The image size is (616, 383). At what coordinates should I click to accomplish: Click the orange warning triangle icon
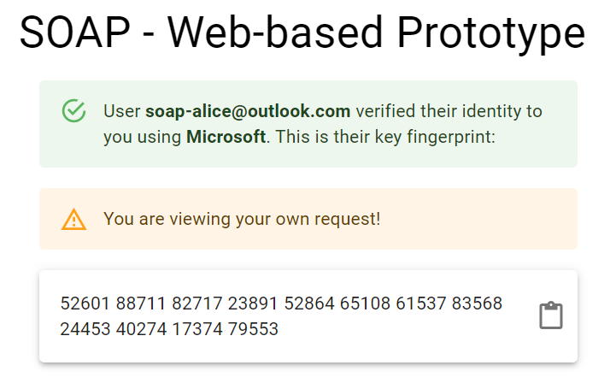click(74, 220)
